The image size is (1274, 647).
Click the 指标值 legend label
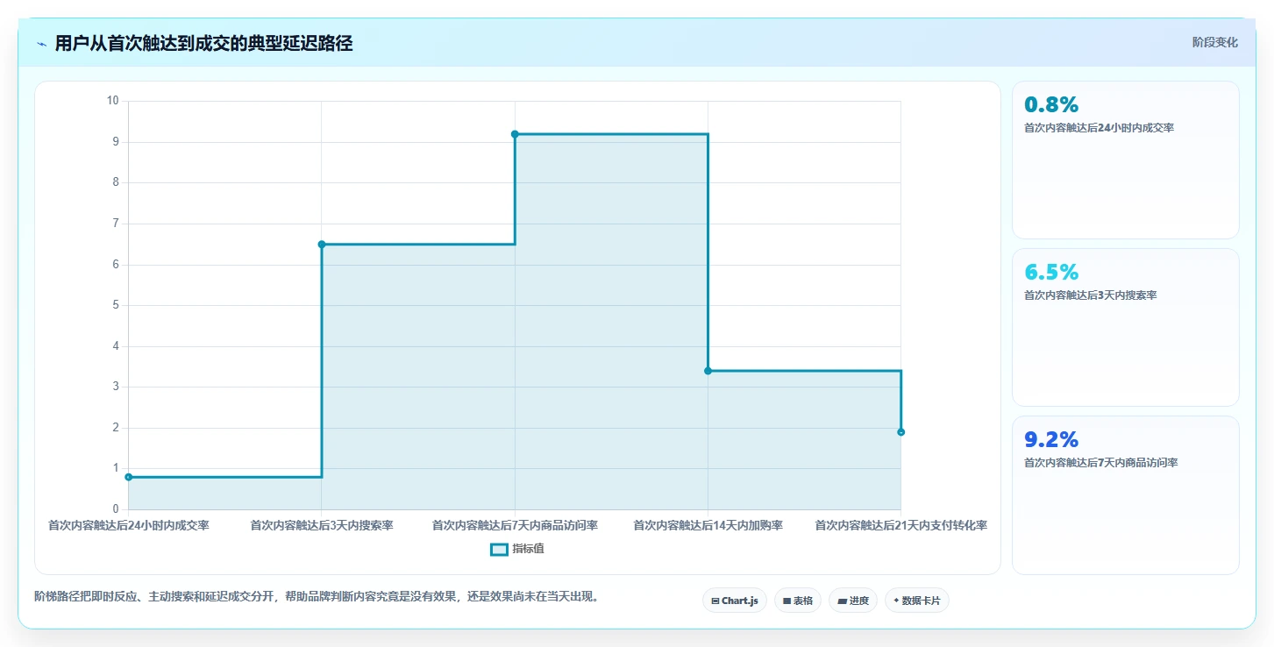(529, 550)
